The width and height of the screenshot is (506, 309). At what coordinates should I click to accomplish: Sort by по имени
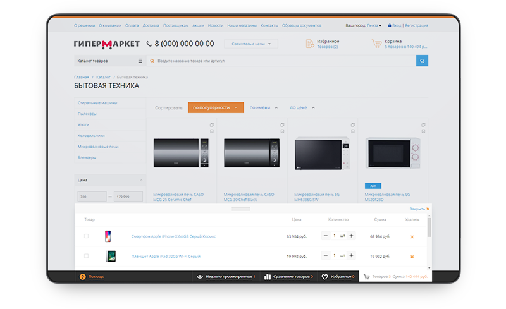[263, 107]
